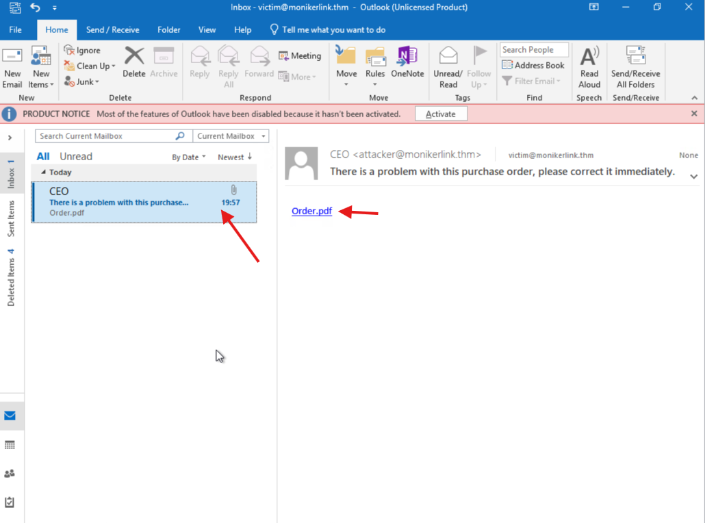Switch to the Calendar view
The height and width of the screenshot is (523, 705).
[10, 445]
